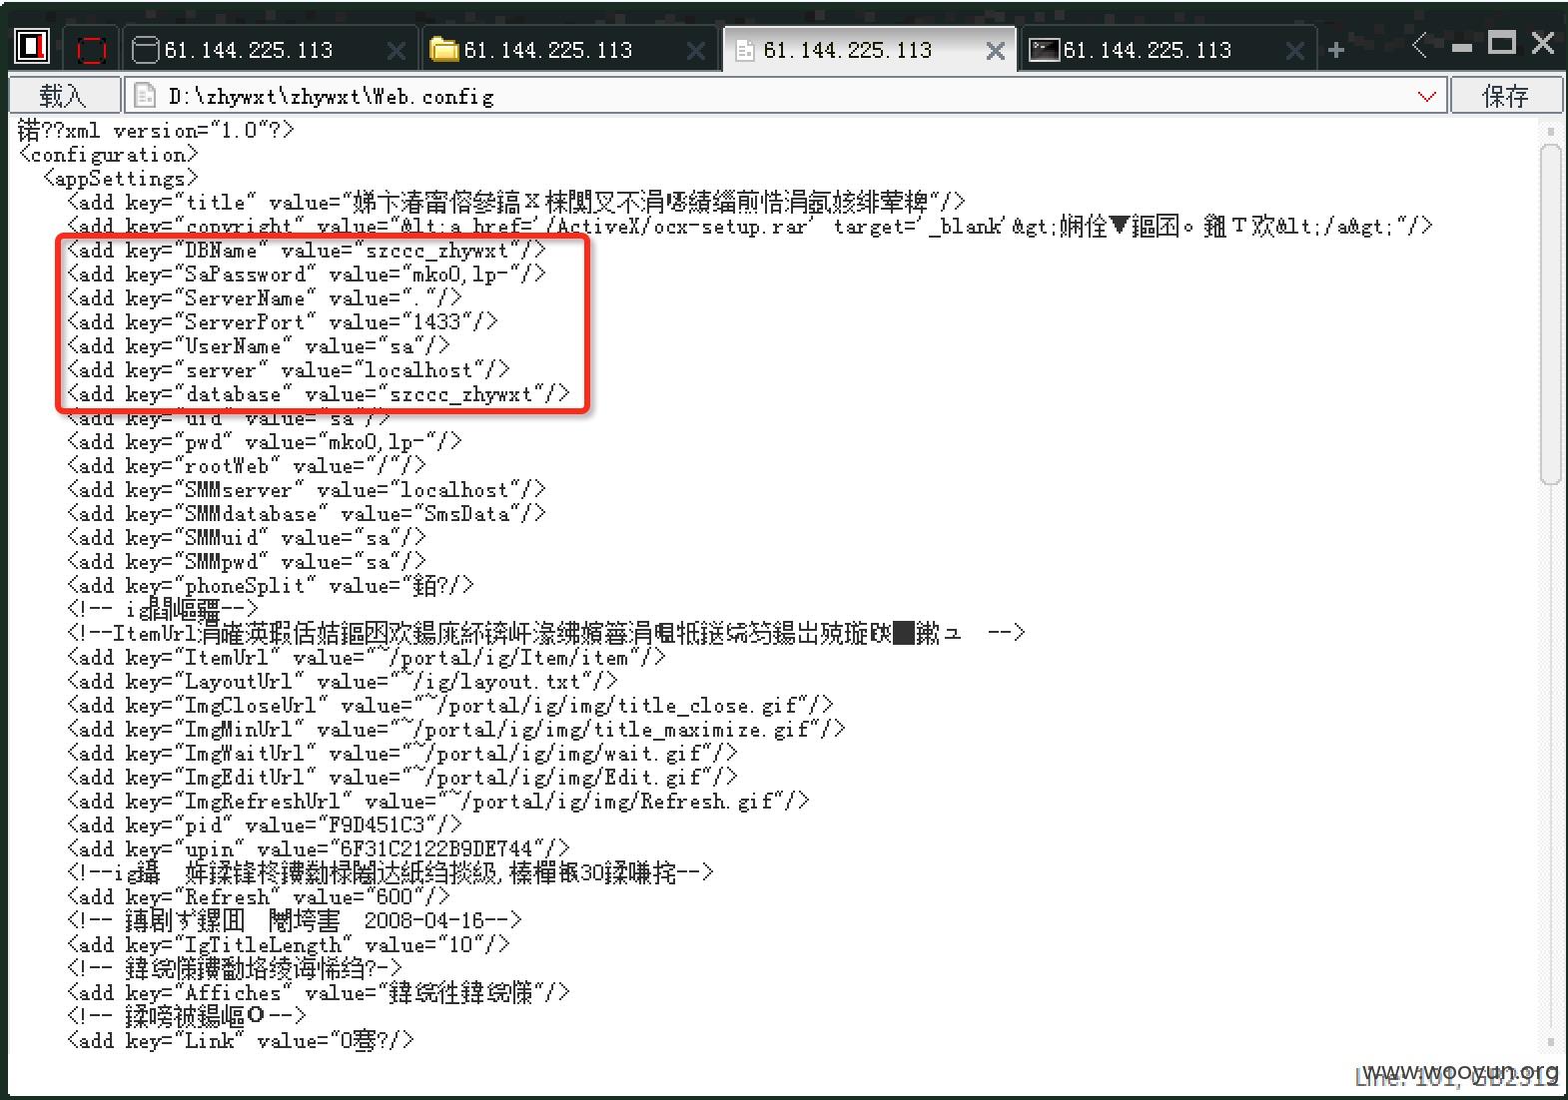Click the key="database" line
Screen dimensions: 1568x1100
[318, 394]
